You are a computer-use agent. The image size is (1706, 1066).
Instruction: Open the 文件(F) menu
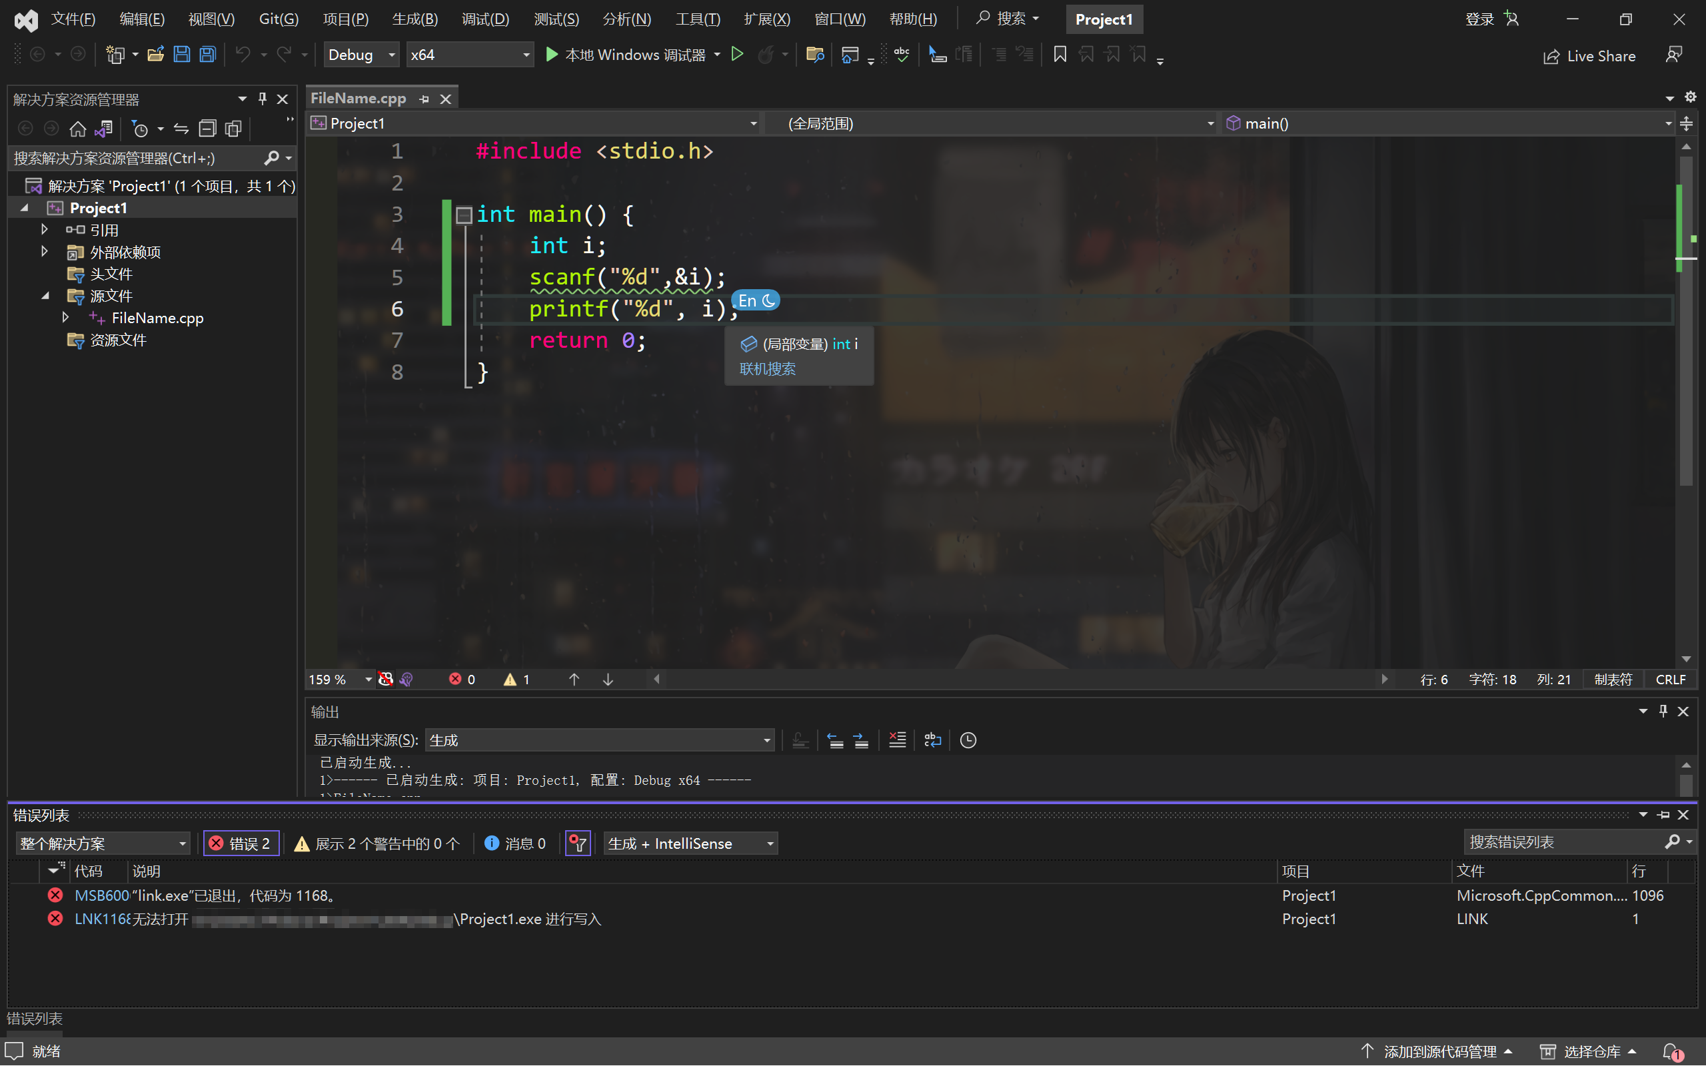tap(73, 19)
